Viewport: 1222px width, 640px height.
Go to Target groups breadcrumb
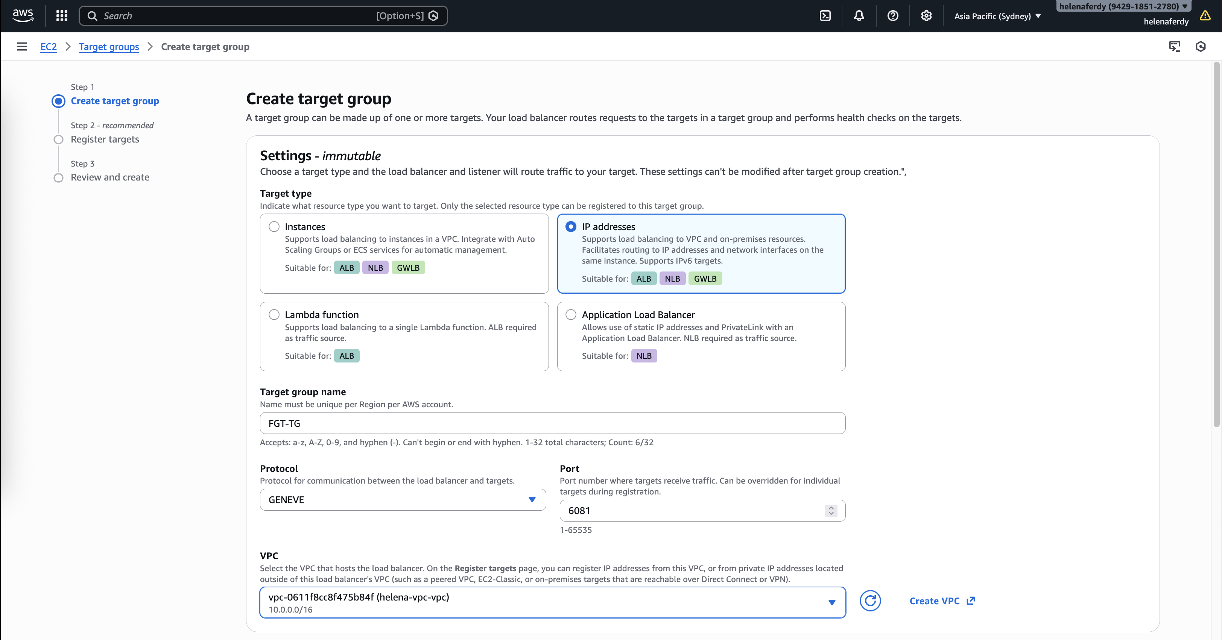coord(109,47)
